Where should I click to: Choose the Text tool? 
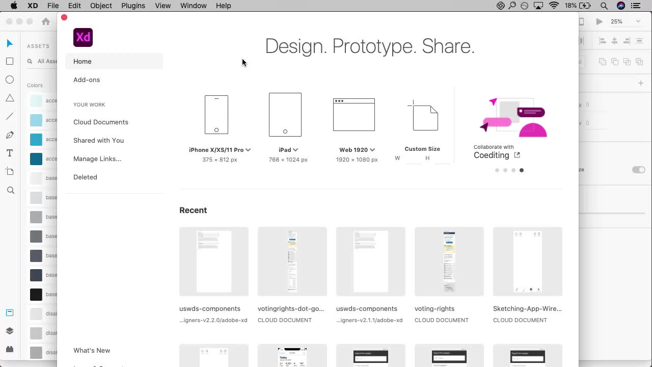10,153
